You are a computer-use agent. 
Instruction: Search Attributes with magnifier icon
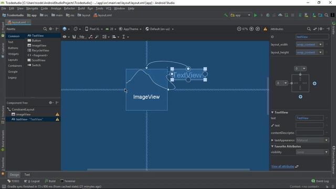(309, 29)
